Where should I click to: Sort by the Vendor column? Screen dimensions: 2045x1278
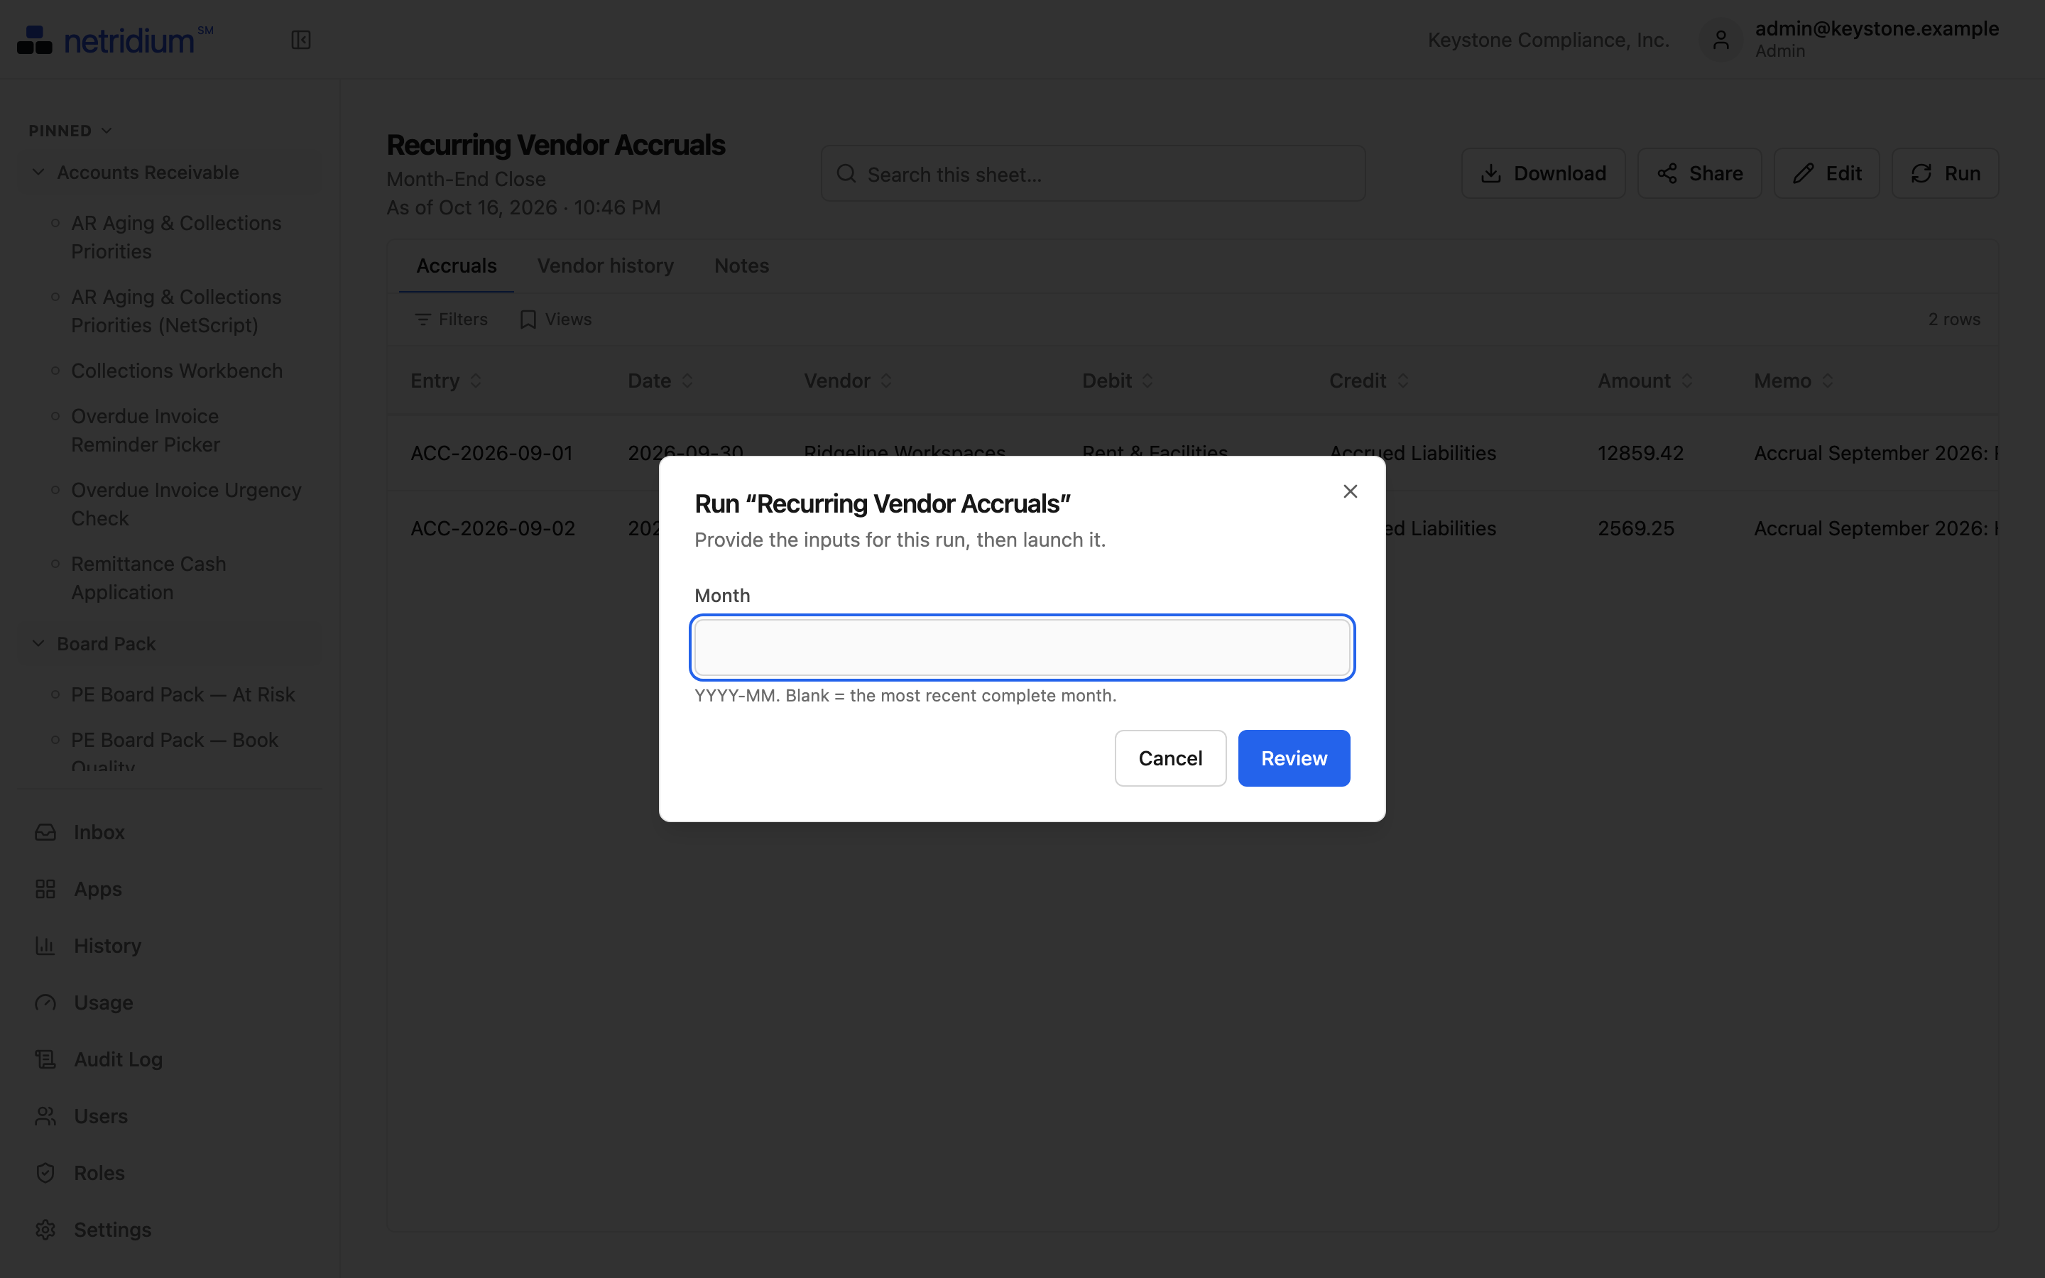(x=848, y=381)
